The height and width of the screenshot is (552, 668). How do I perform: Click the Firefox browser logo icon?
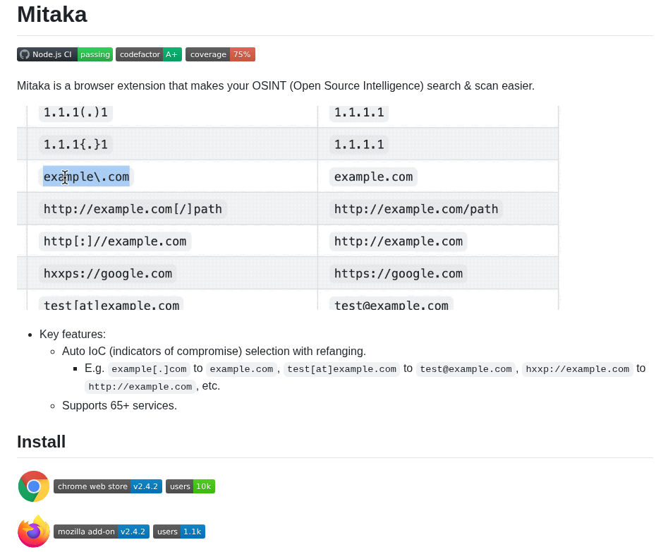(x=34, y=531)
